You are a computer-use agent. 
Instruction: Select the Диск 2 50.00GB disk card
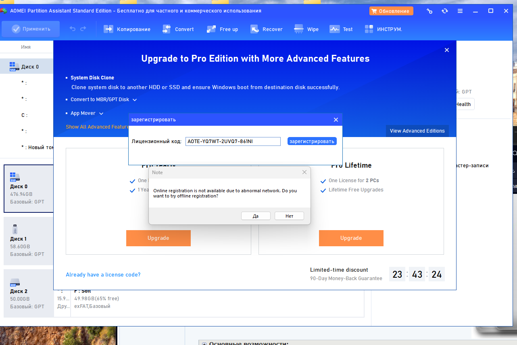(x=29, y=293)
